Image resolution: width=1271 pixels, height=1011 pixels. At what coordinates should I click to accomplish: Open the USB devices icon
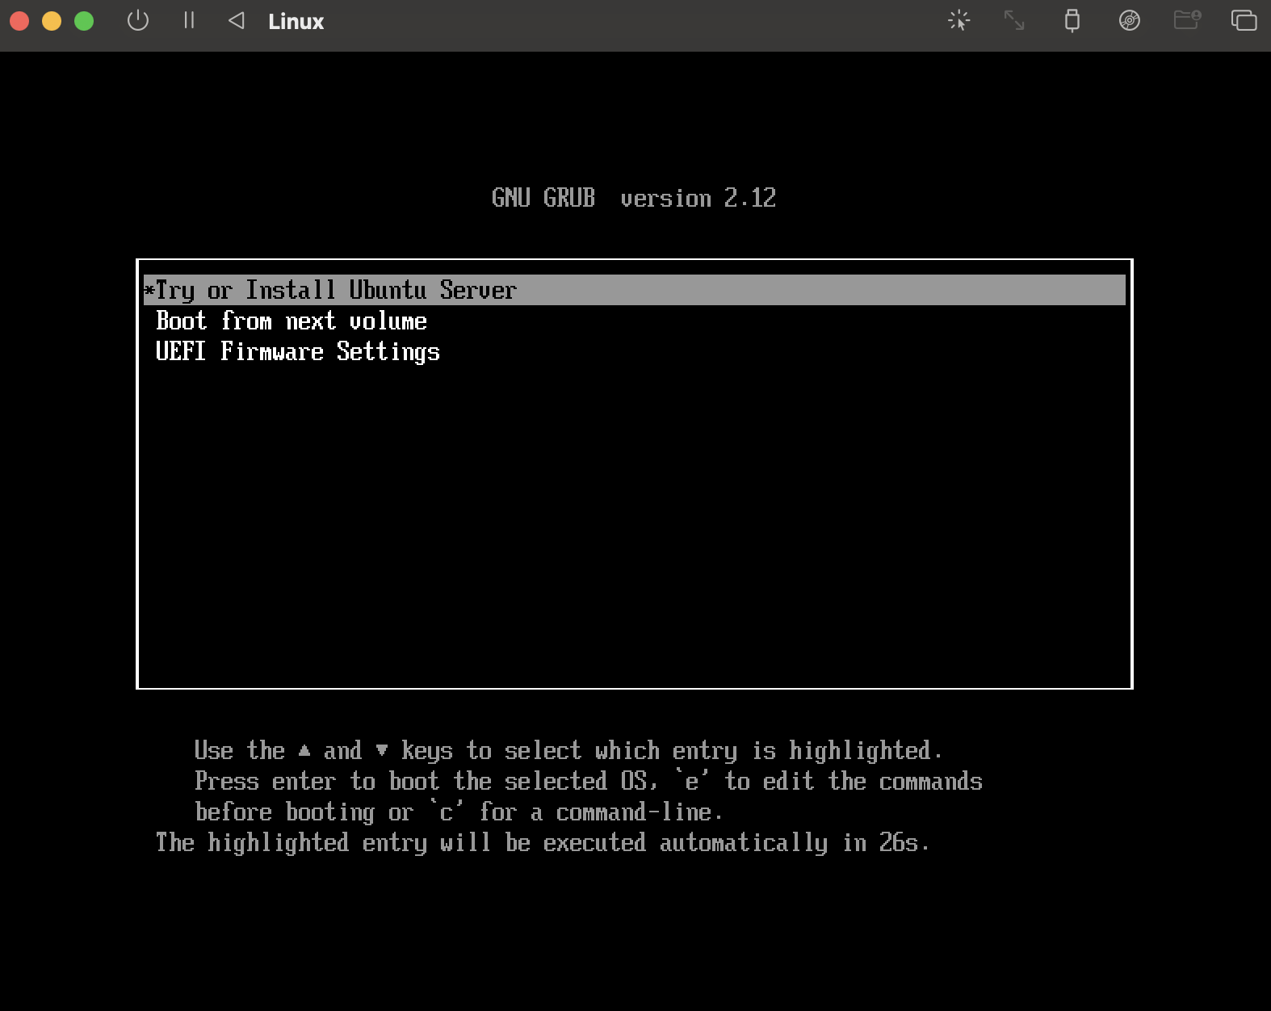tap(1072, 20)
